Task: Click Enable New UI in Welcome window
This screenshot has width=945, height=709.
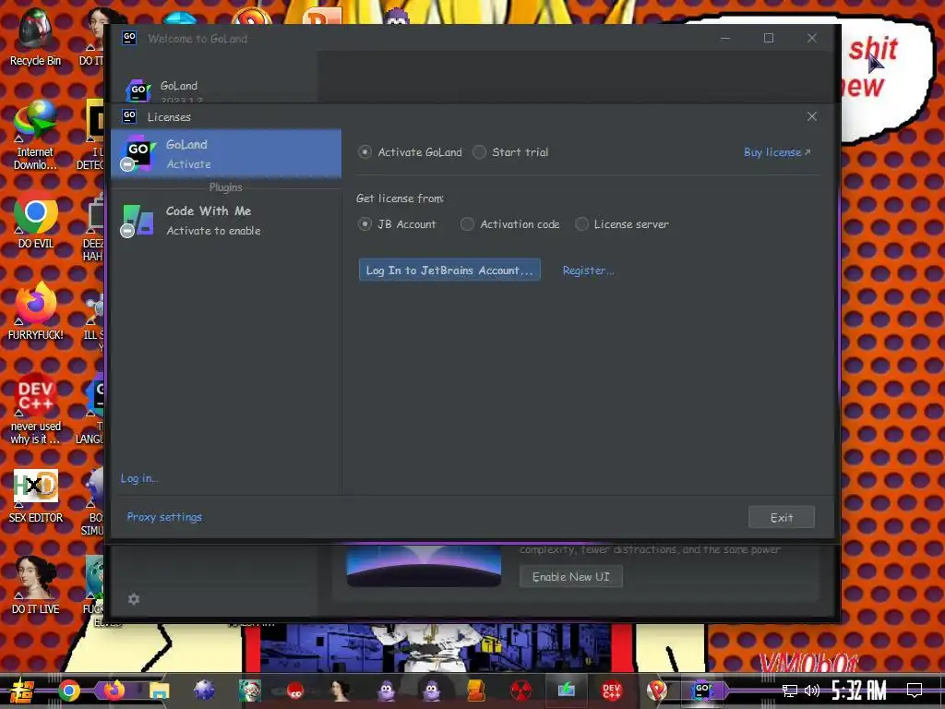Action: [570, 577]
